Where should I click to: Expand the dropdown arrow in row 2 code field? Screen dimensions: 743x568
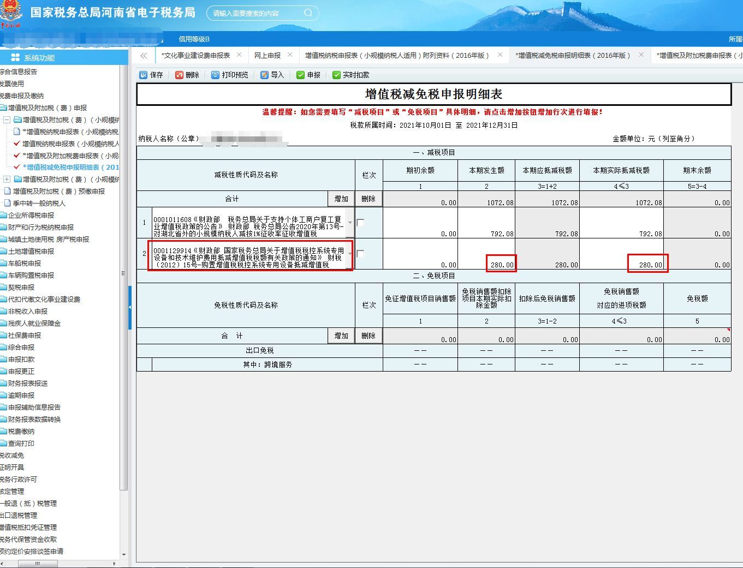(350, 254)
